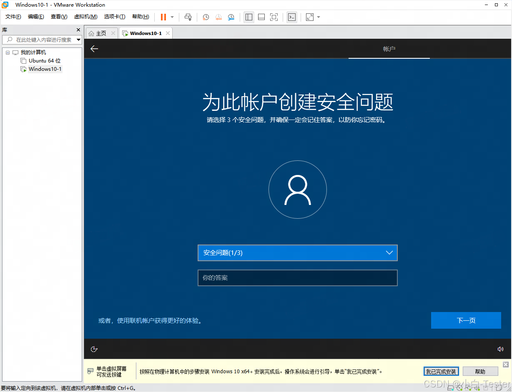This screenshot has width=512, height=392.
Task: Open the 选项卡 menu
Action: pyautogui.click(x=115, y=17)
